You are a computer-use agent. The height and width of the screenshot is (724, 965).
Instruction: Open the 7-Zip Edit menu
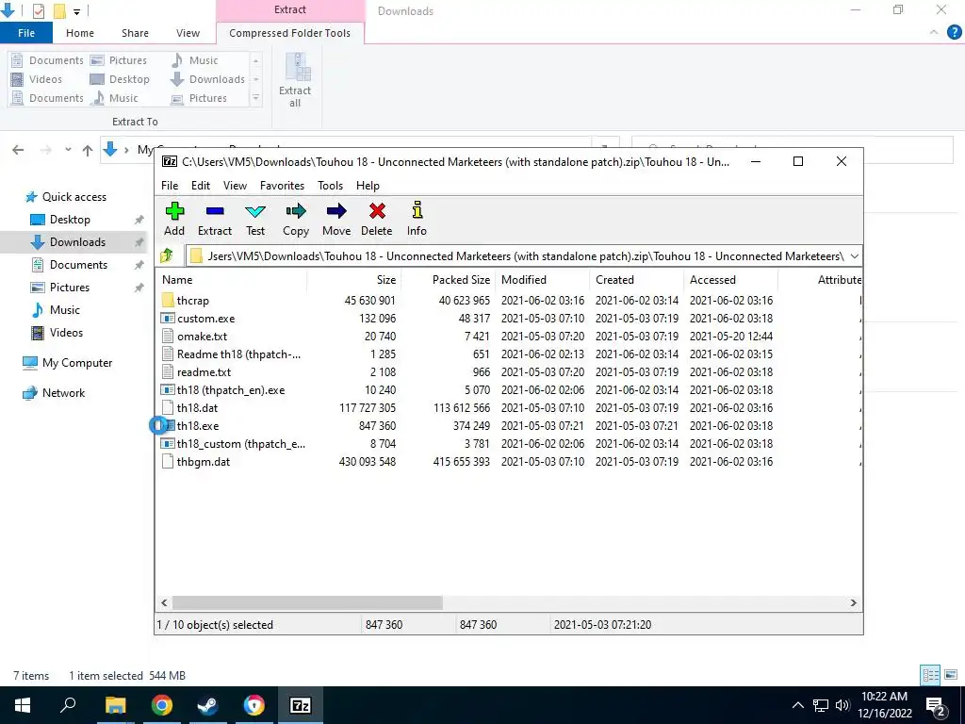[x=201, y=186]
